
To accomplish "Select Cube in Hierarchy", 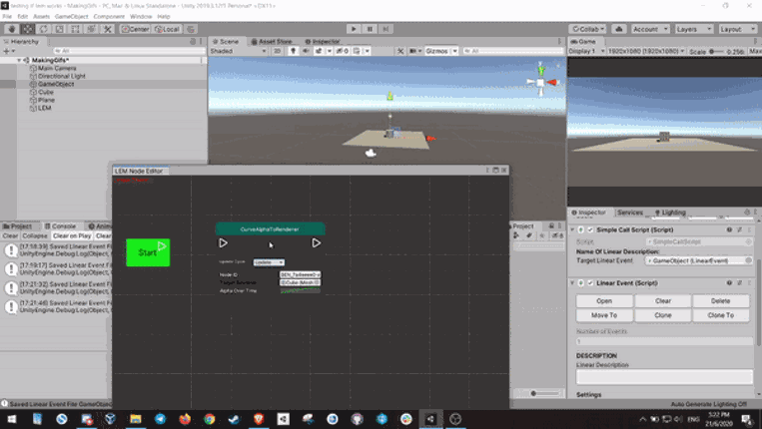I will [x=46, y=92].
